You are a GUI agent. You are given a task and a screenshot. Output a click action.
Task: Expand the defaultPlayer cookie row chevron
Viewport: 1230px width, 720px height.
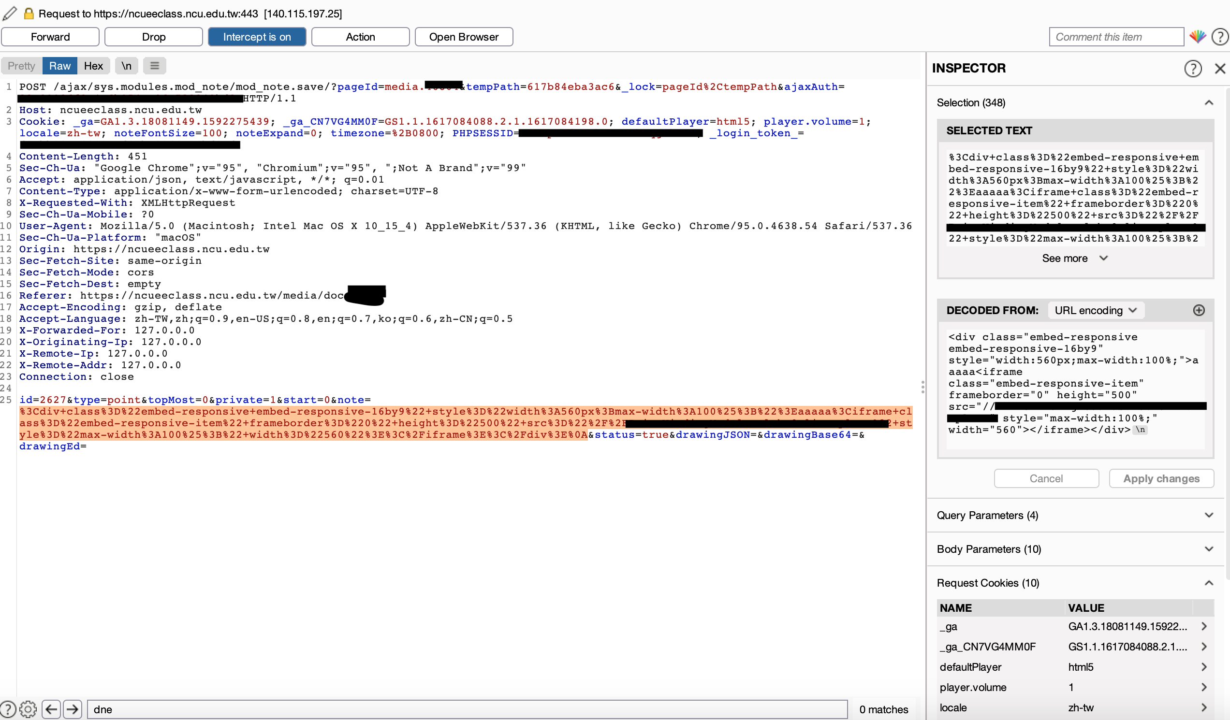[x=1204, y=667]
